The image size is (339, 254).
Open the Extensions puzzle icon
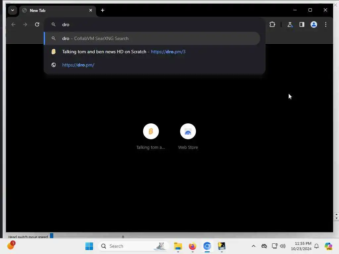[272, 24]
